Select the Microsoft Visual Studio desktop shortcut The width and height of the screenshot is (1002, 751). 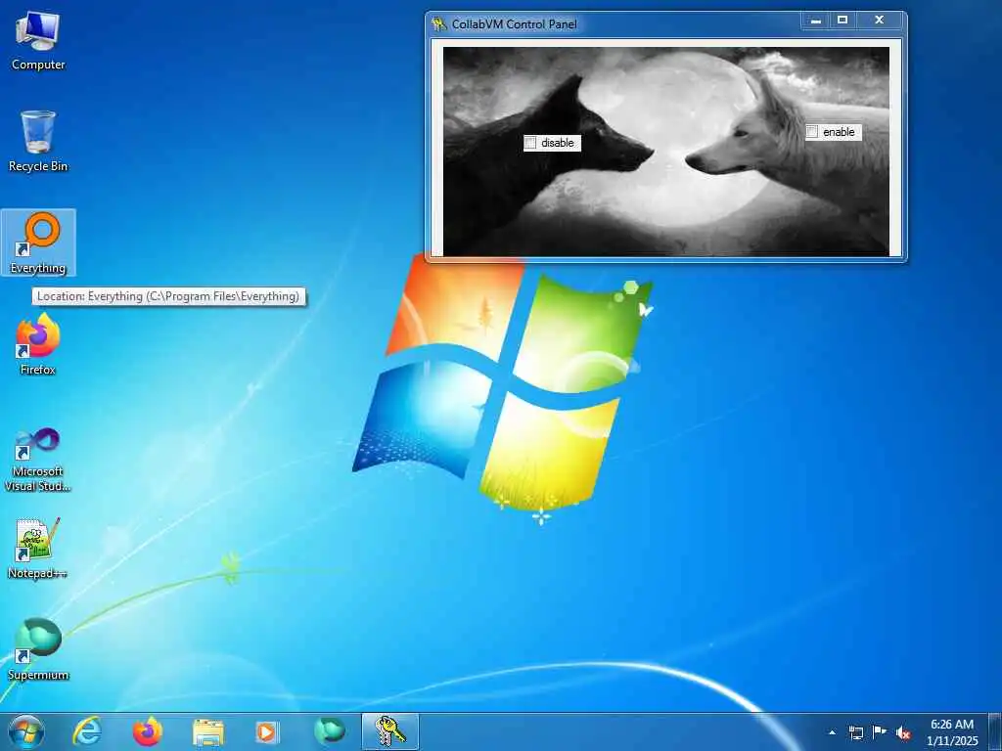point(38,460)
